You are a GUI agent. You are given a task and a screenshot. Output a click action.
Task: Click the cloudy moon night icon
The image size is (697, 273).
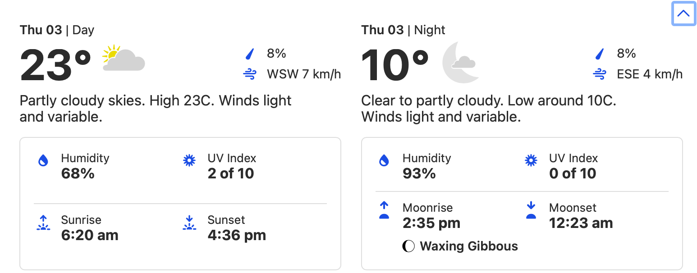pyautogui.click(x=460, y=62)
